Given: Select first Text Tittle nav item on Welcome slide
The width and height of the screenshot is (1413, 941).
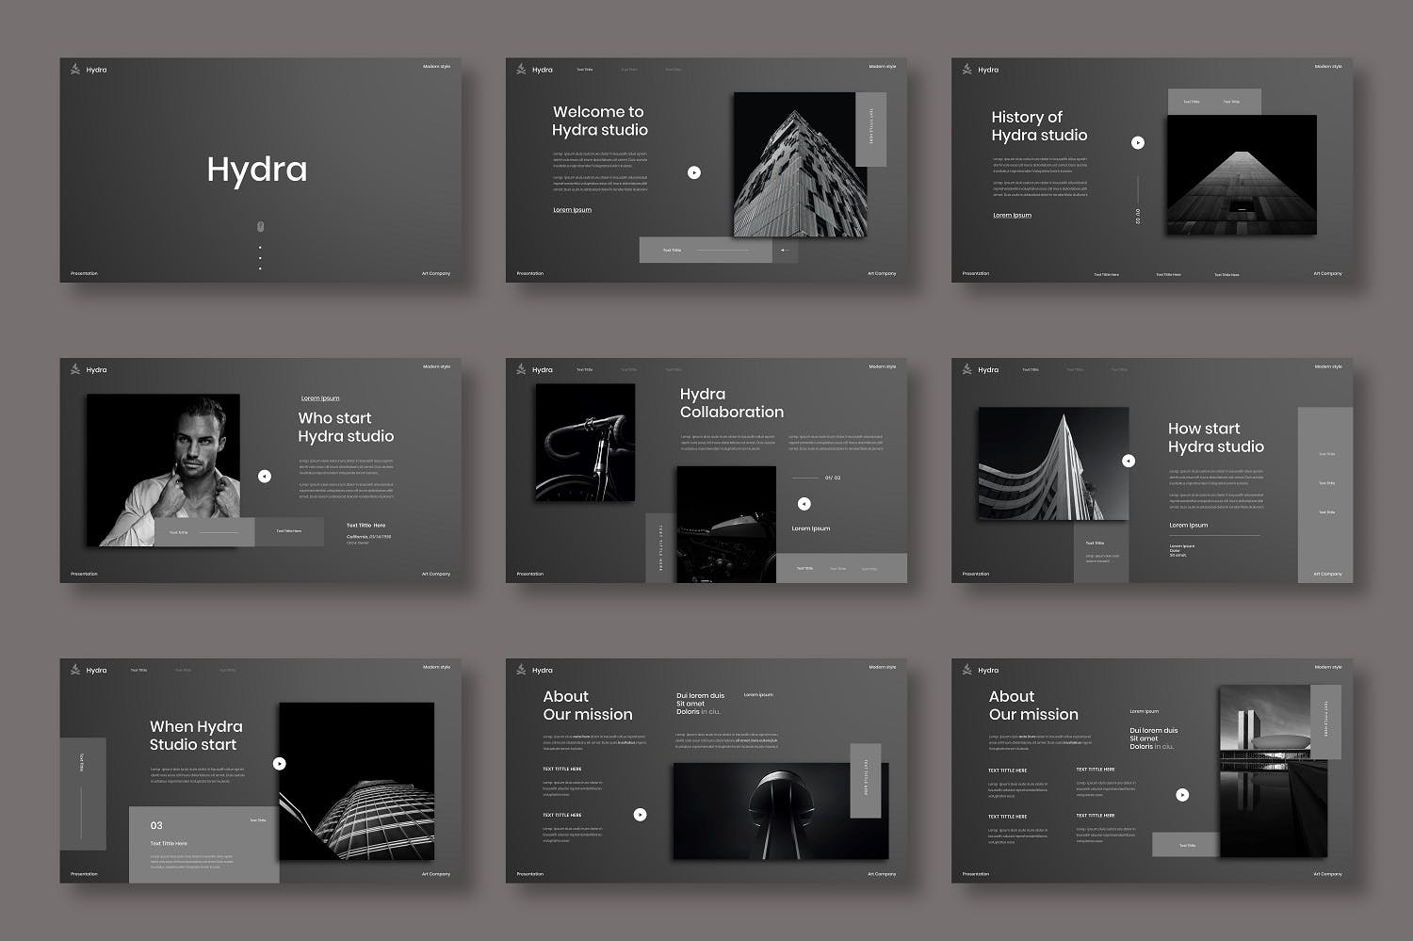Looking at the screenshot, I should click(585, 70).
